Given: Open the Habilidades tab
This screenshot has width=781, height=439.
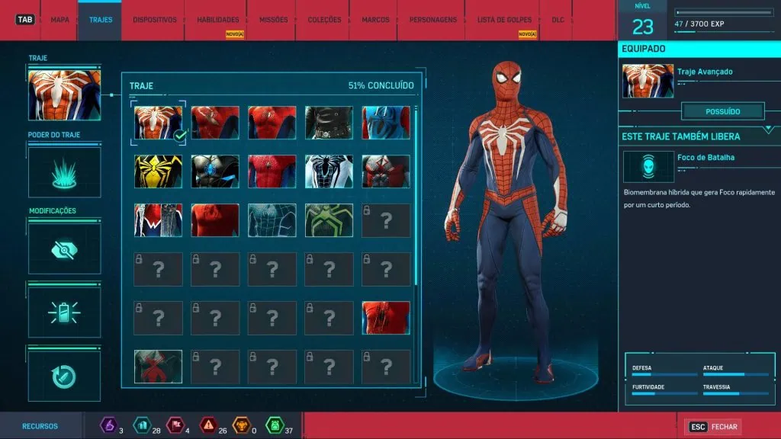Looking at the screenshot, I should tap(217, 20).
